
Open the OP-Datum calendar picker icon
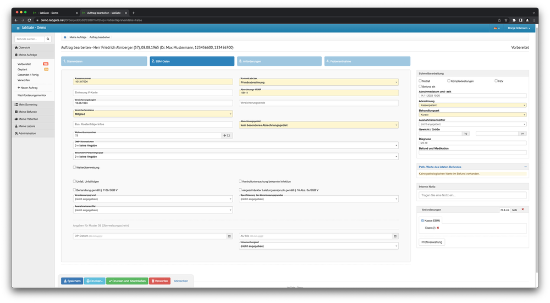click(229, 236)
